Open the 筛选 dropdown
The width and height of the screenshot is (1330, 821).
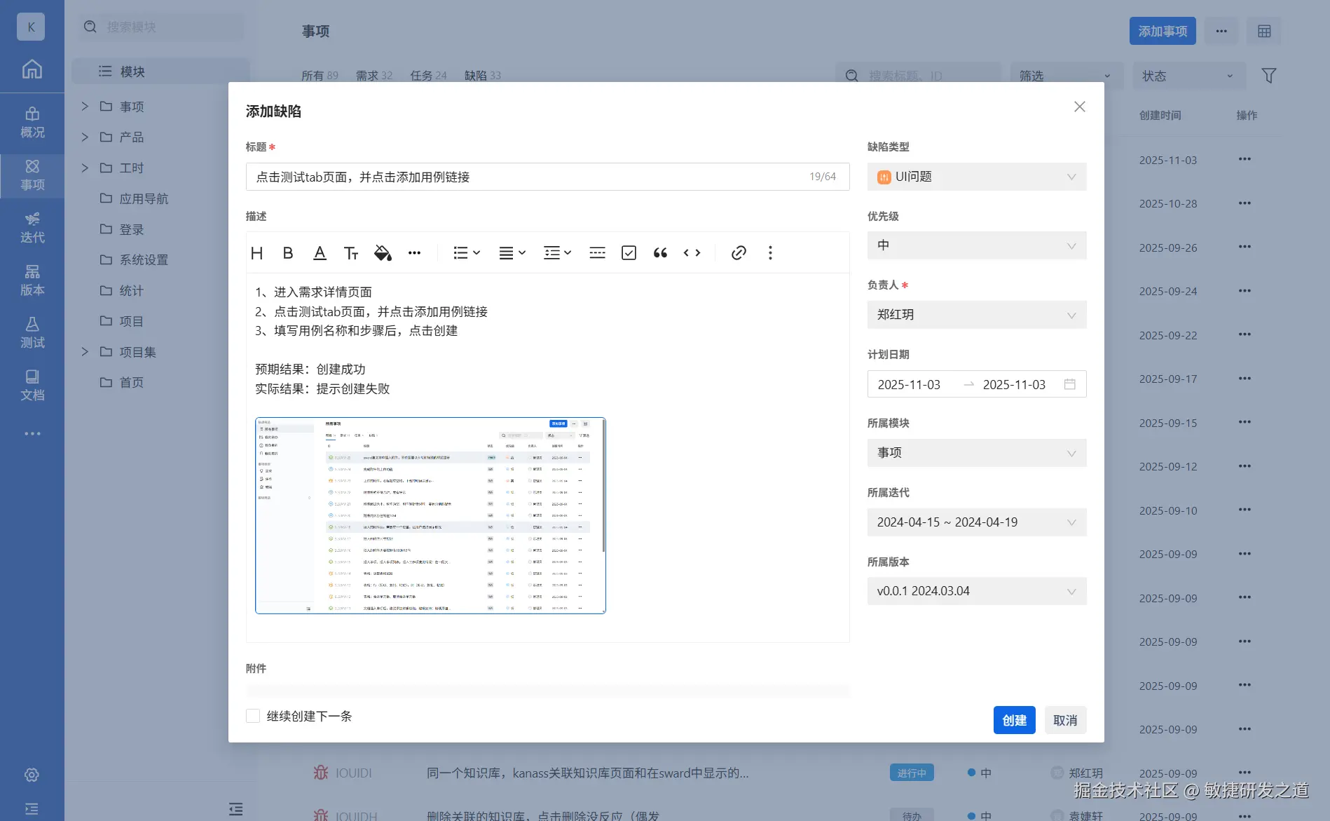click(1067, 76)
